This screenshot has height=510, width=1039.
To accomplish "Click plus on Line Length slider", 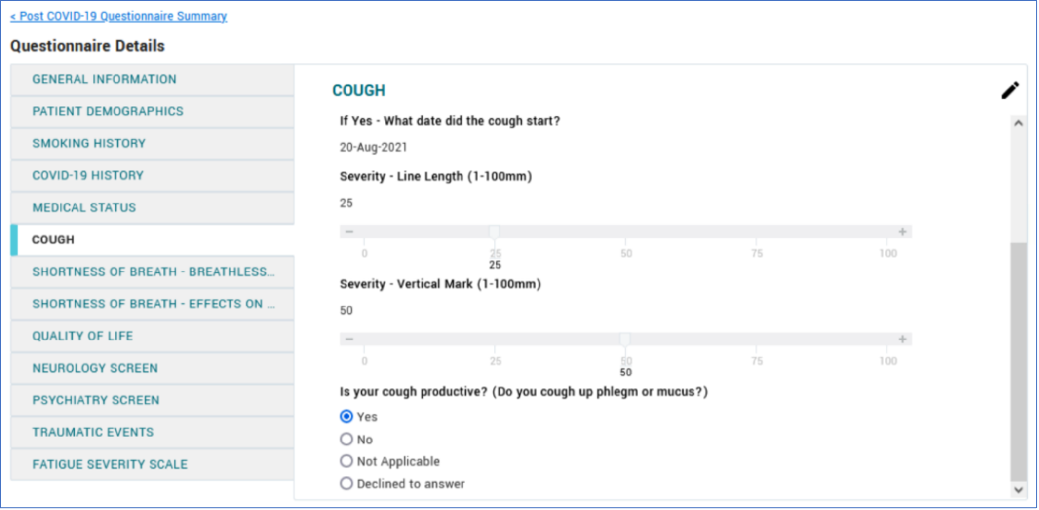I will tap(902, 232).
